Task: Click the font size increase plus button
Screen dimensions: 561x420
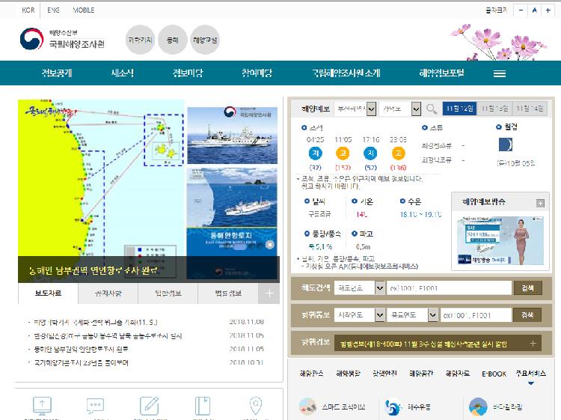Action: [548, 10]
